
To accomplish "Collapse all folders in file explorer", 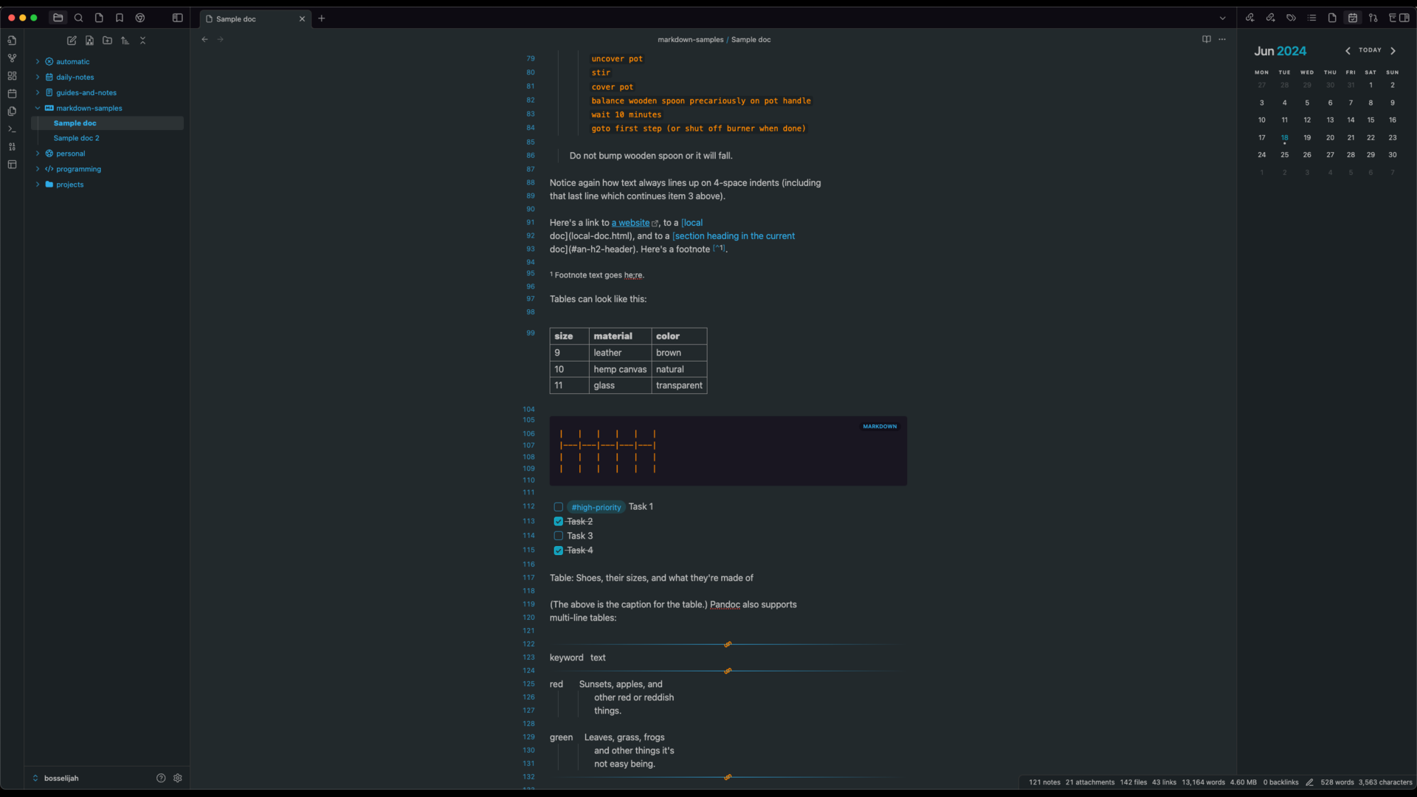I will coord(142,41).
